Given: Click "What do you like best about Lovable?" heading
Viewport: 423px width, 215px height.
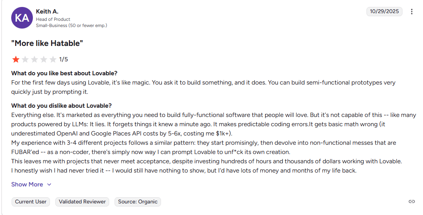Looking at the screenshot, I should tap(64, 73).
